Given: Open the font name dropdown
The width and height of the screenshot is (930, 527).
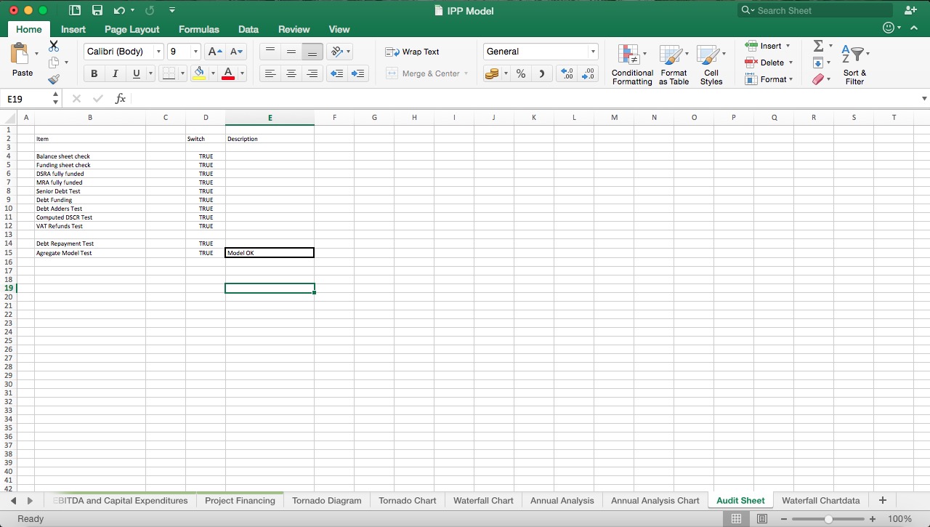Looking at the screenshot, I should (x=158, y=52).
